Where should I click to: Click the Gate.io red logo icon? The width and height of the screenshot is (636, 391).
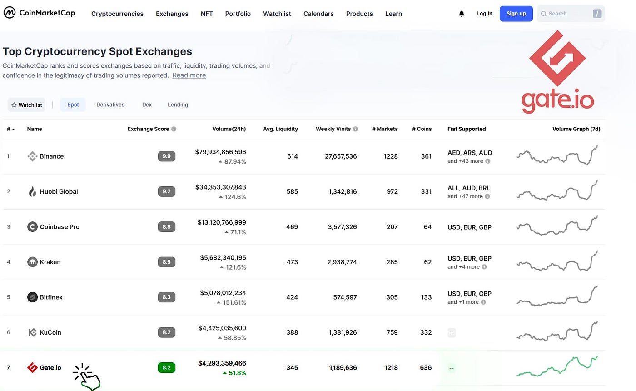point(32,367)
